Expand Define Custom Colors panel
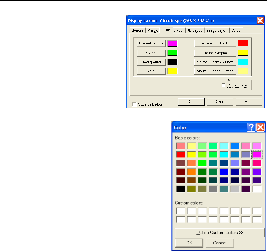The height and width of the screenshot is (251, 267). [x=220, y=233]
